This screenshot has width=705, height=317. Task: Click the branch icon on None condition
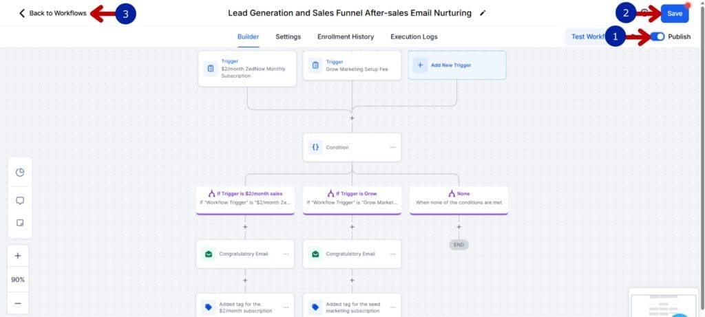452,193
